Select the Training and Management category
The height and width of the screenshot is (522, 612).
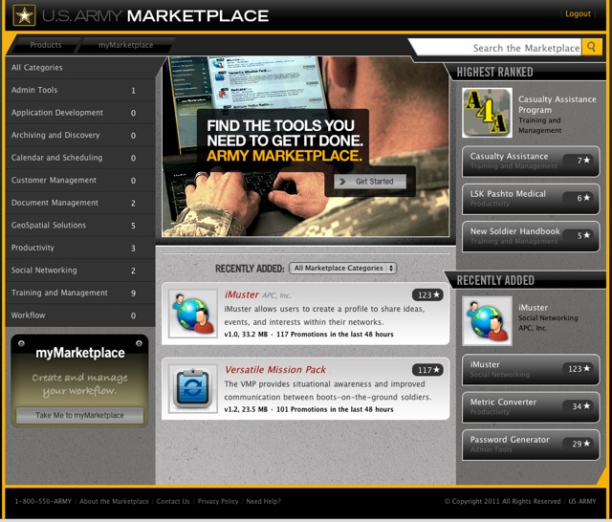tap(59, 293)
